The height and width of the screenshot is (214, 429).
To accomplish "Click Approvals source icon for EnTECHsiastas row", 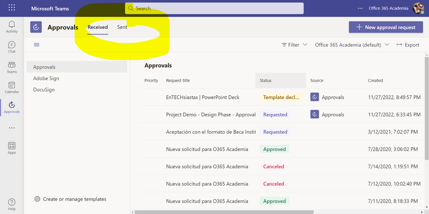I will tap(315, 97).
